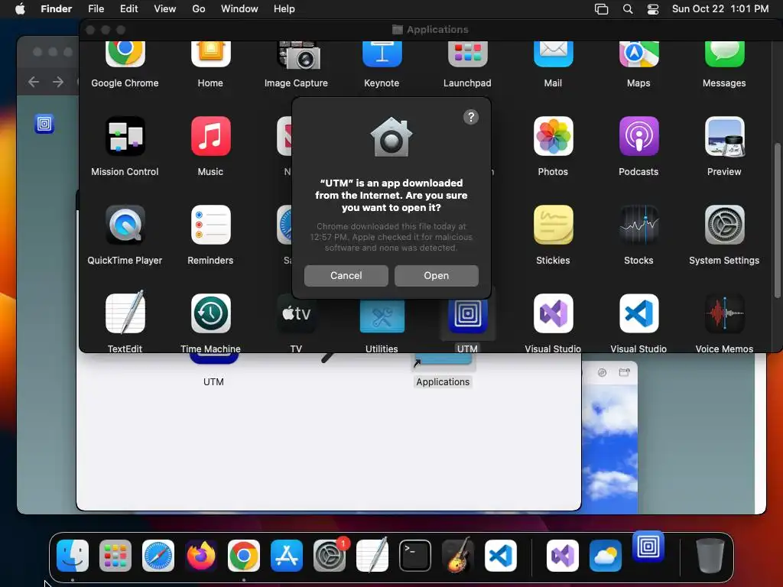The height and width of the screenshot is (587, 783).
Task: Open the File menu
Action: [96, 9]
